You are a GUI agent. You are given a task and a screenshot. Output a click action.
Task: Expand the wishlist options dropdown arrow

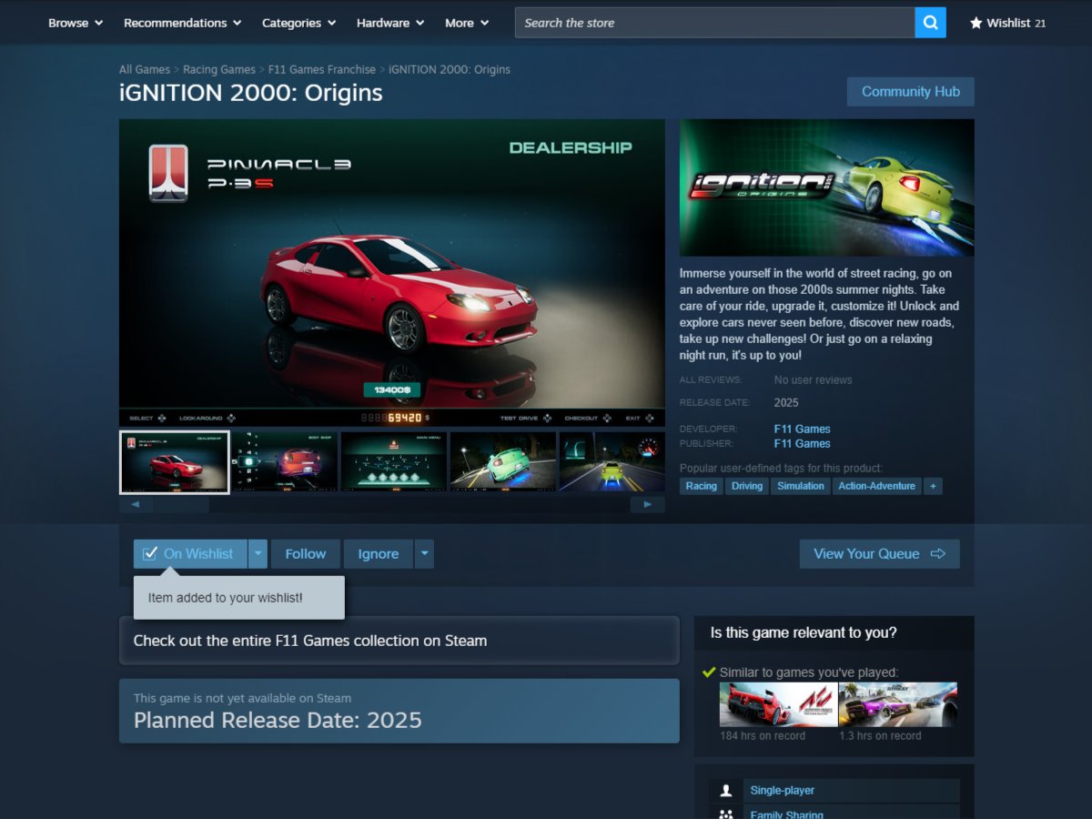(258, 553)
